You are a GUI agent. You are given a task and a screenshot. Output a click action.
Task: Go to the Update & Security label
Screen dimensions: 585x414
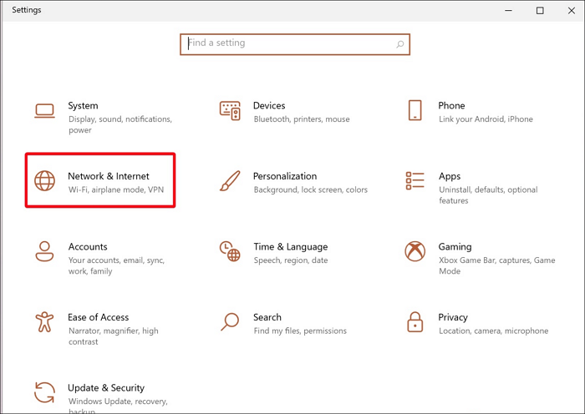click(106, 388)
